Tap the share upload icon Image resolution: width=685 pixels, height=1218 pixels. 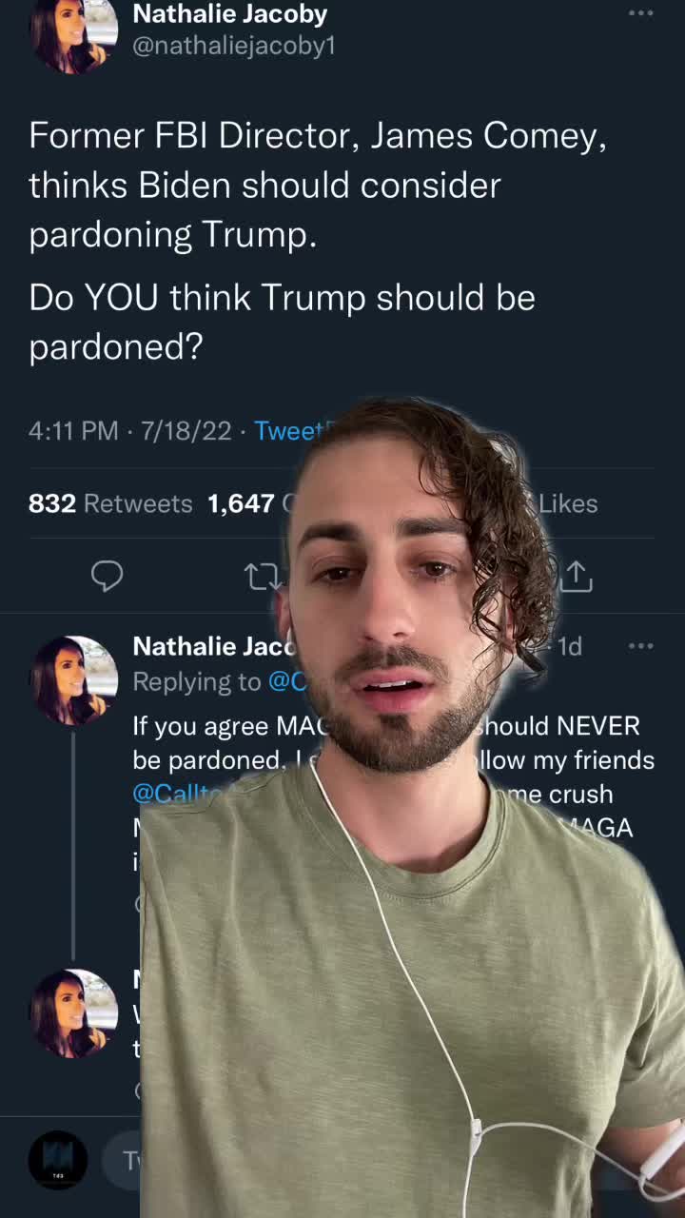(576, 576)
